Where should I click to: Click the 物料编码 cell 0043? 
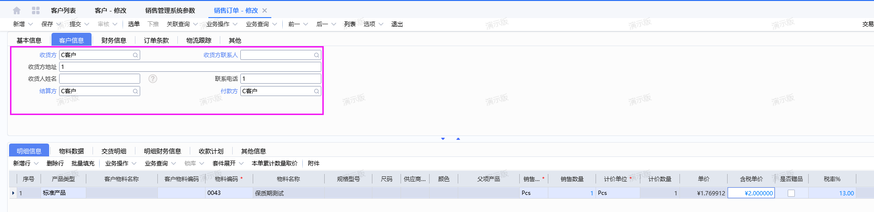tap(229, 193)
